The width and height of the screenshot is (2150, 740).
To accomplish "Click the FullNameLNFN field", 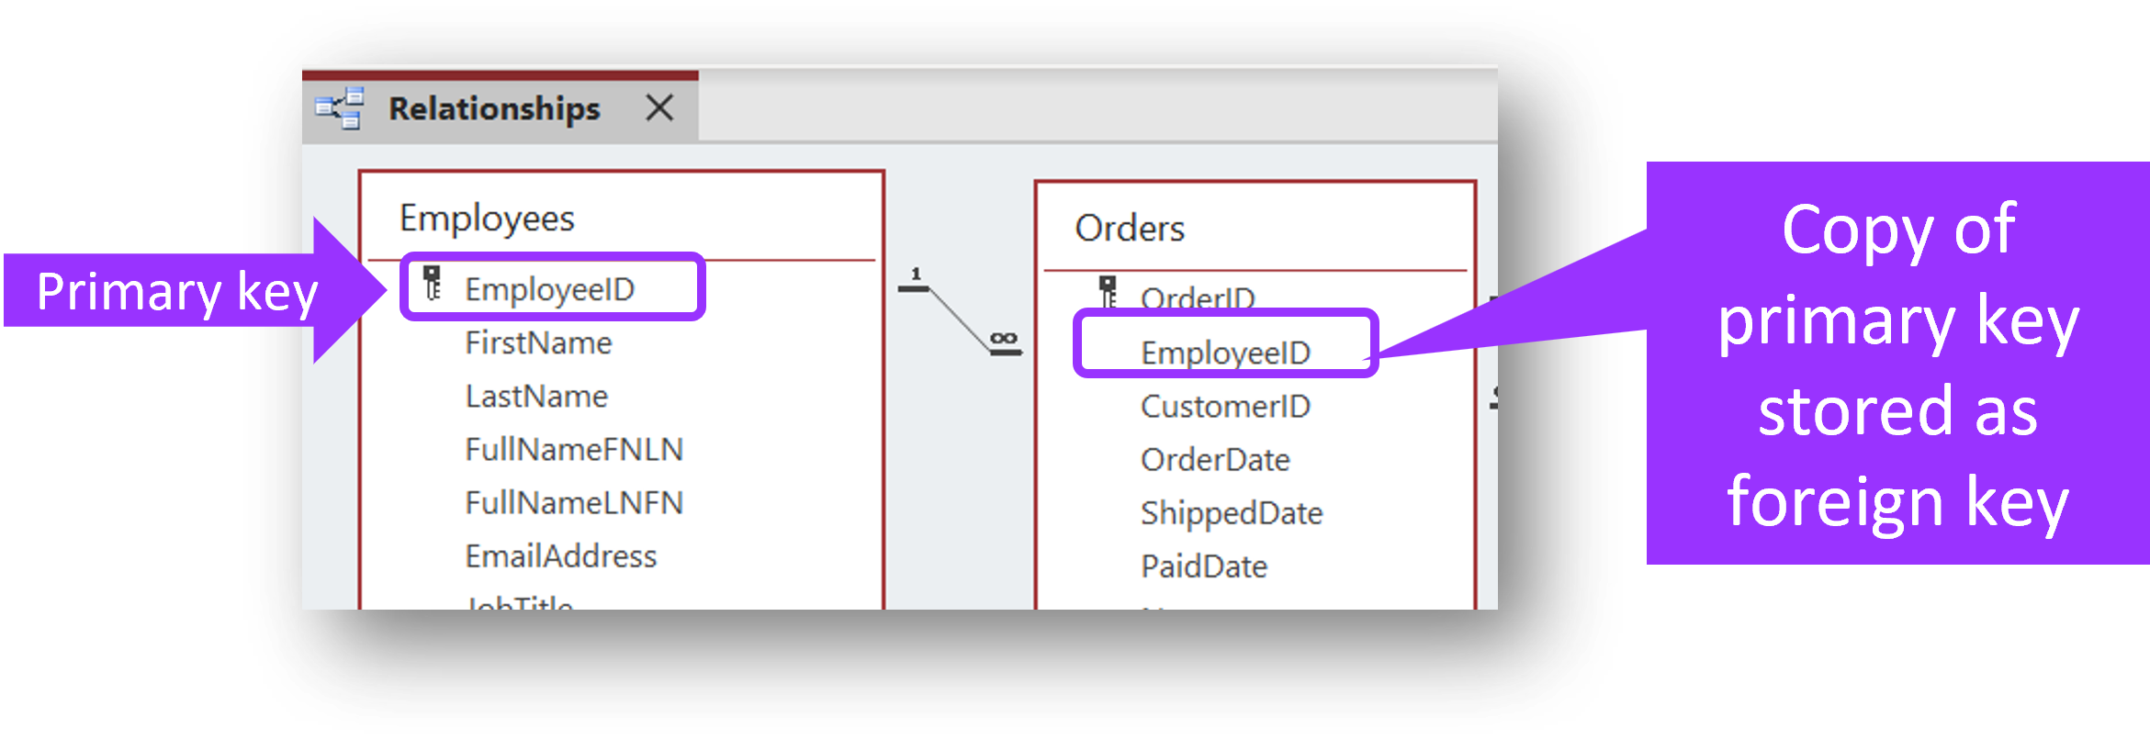I will (574, 502).
